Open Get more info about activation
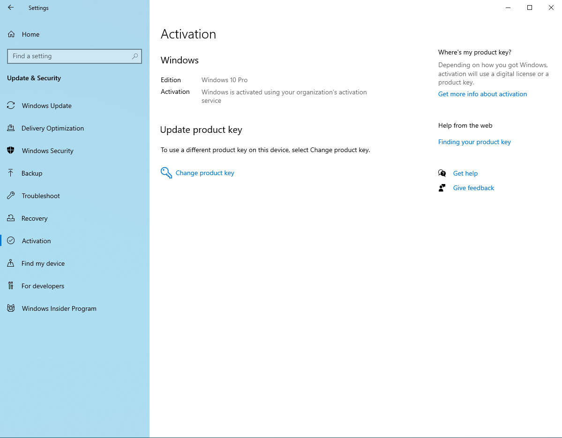 coord(482,94)
